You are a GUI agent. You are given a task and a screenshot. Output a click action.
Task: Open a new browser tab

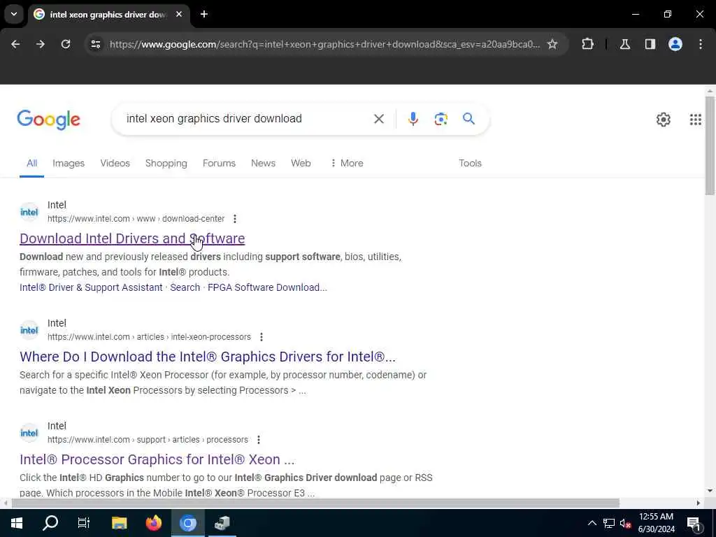pyautogui.click(x=204, y=14)
